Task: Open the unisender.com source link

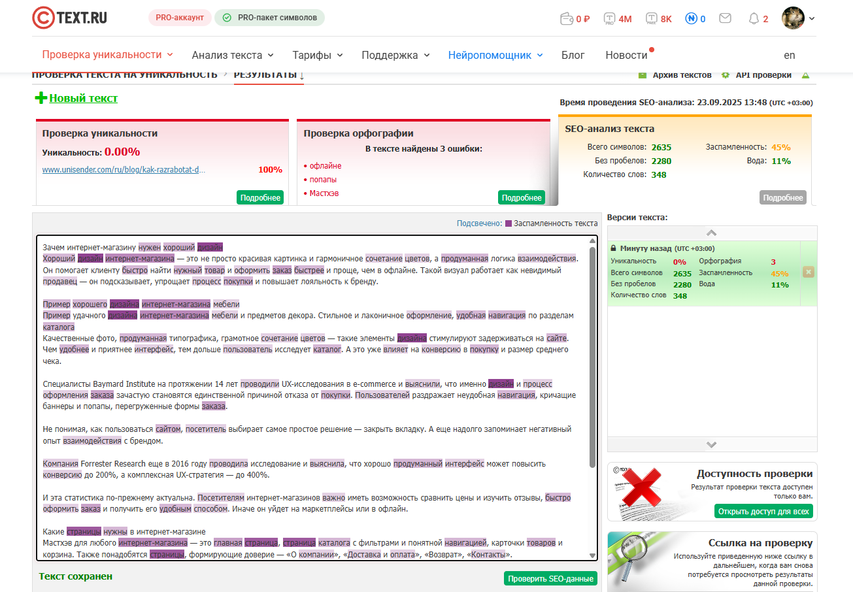Action: (124, 170)
